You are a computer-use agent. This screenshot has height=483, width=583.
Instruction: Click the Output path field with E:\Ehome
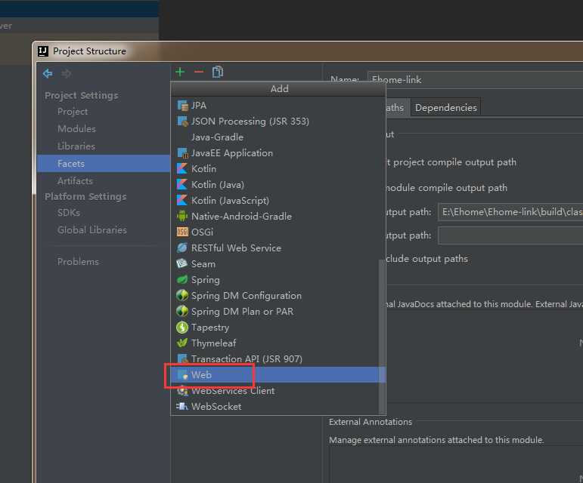tap(510, 212)
